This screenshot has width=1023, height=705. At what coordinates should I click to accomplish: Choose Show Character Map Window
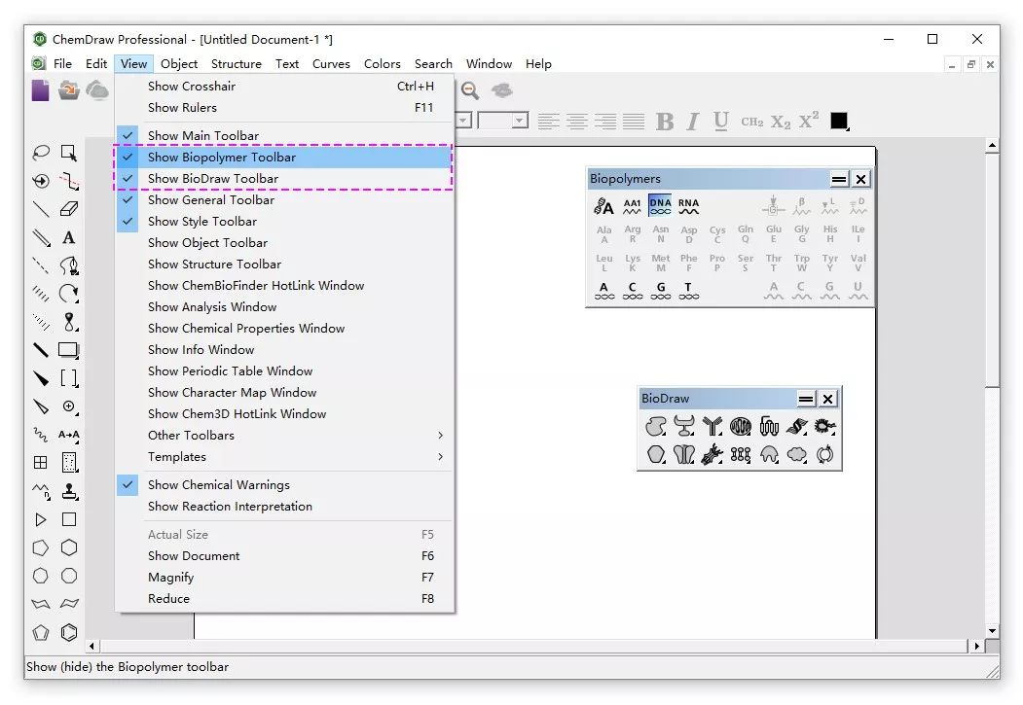point(284,393)
